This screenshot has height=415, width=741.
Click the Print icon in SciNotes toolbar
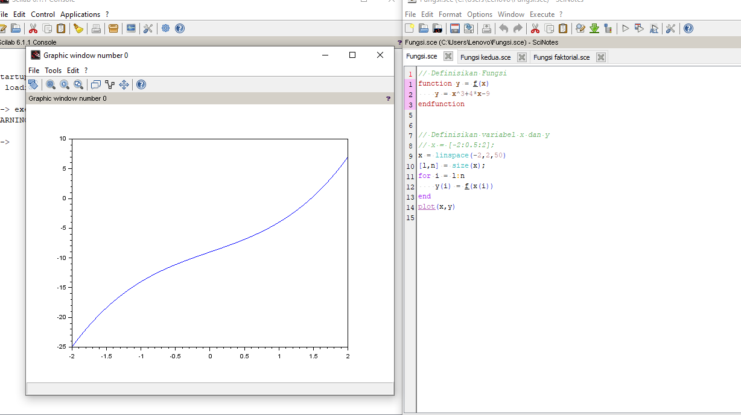(x=486, y=28)
